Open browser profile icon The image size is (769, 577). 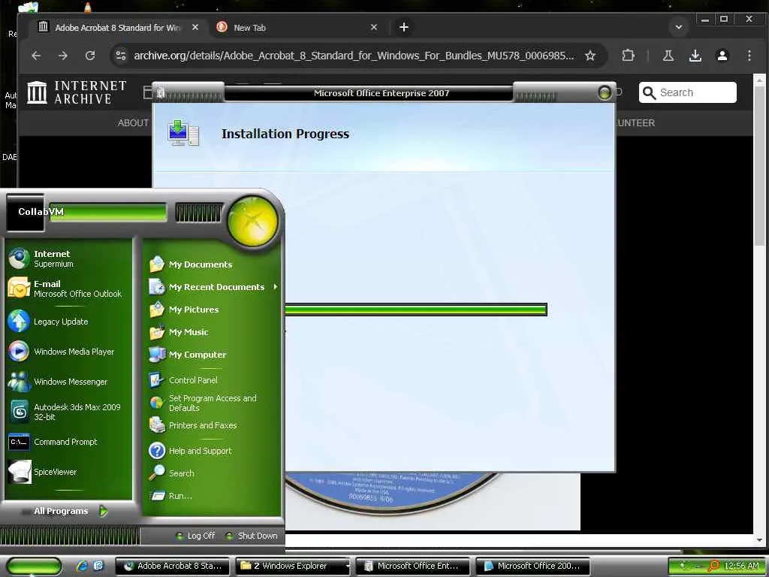[722, 56]
